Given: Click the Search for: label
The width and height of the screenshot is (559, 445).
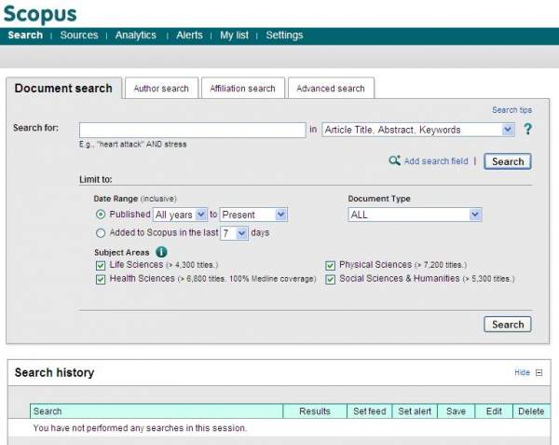Looking at the screenshot, I should tap(35, 128).
